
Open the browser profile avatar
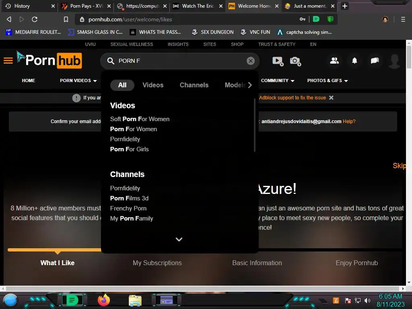[x=385, y=19]
